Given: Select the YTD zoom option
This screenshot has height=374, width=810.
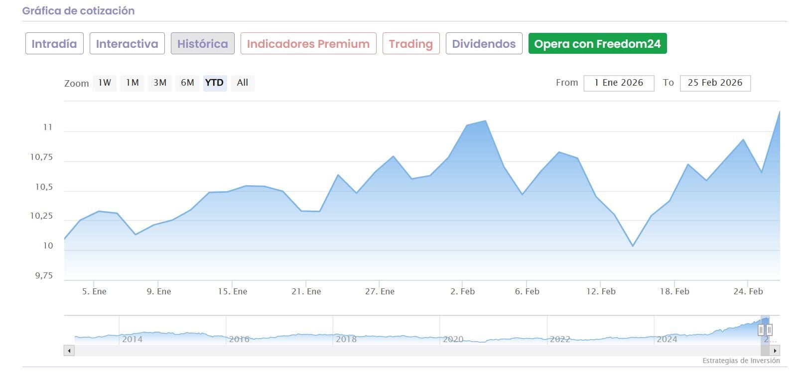Looking at the screenshot, I should [215, 83].
